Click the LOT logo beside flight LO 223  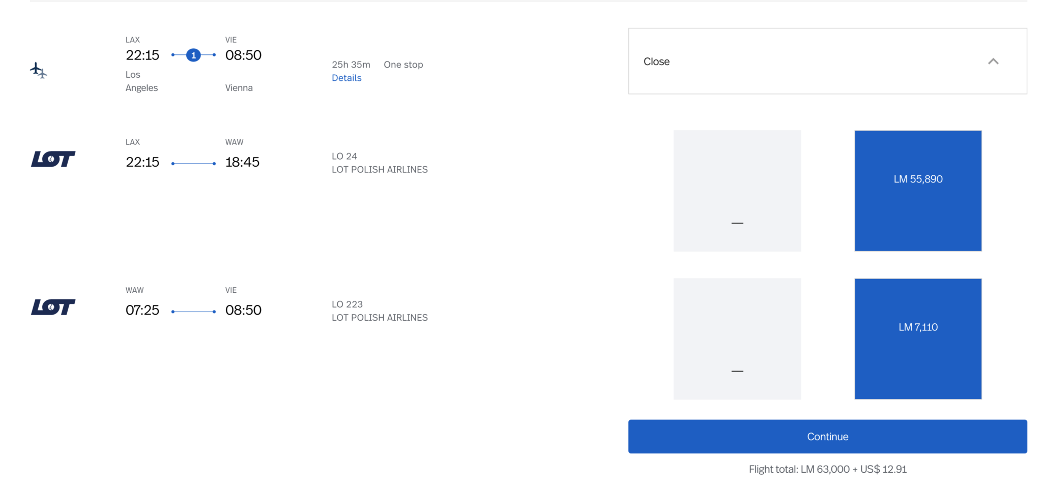[x=53, y=307]
